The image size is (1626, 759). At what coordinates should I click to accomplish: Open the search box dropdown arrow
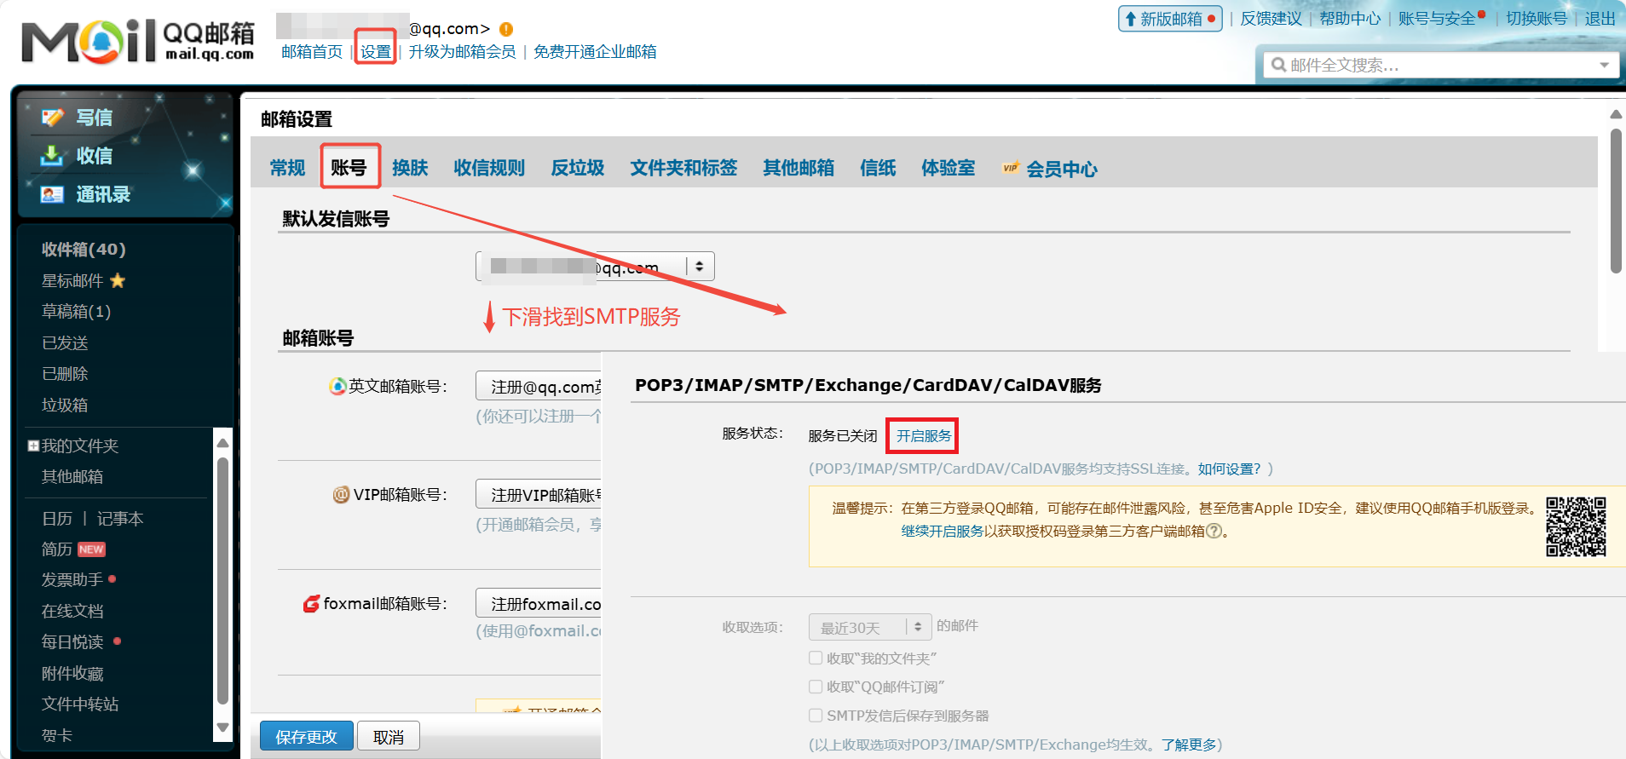pyautogui.click(x=1605, y=65)
